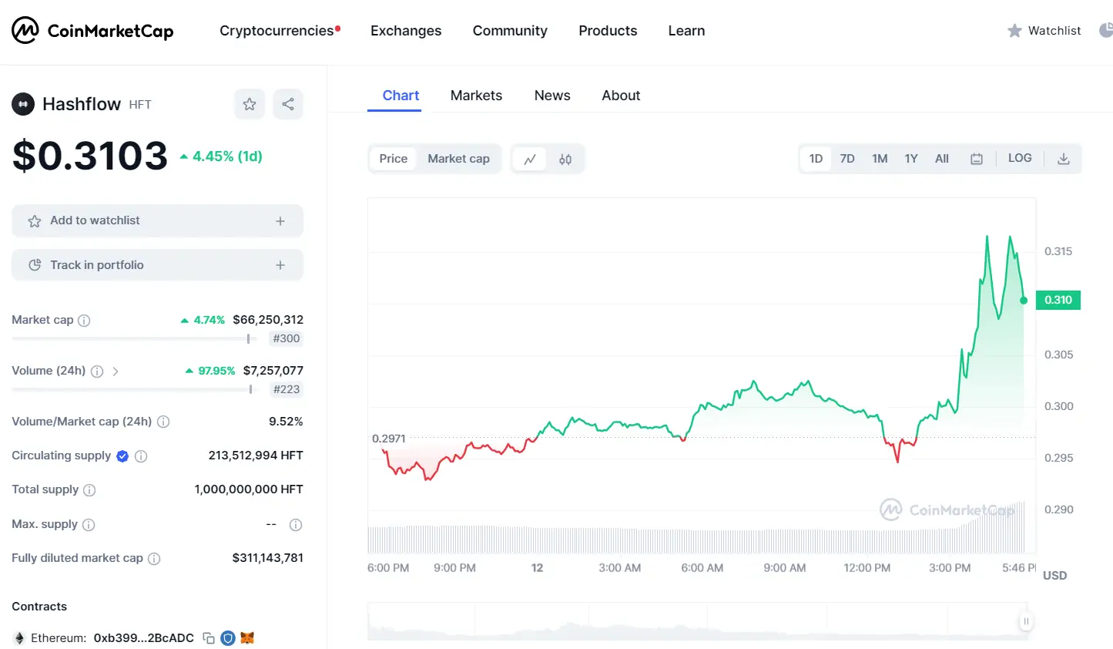Download the chart data
Image resolution: width=1113 pixels, height=649 pixels.
(x=1064, y=159)
